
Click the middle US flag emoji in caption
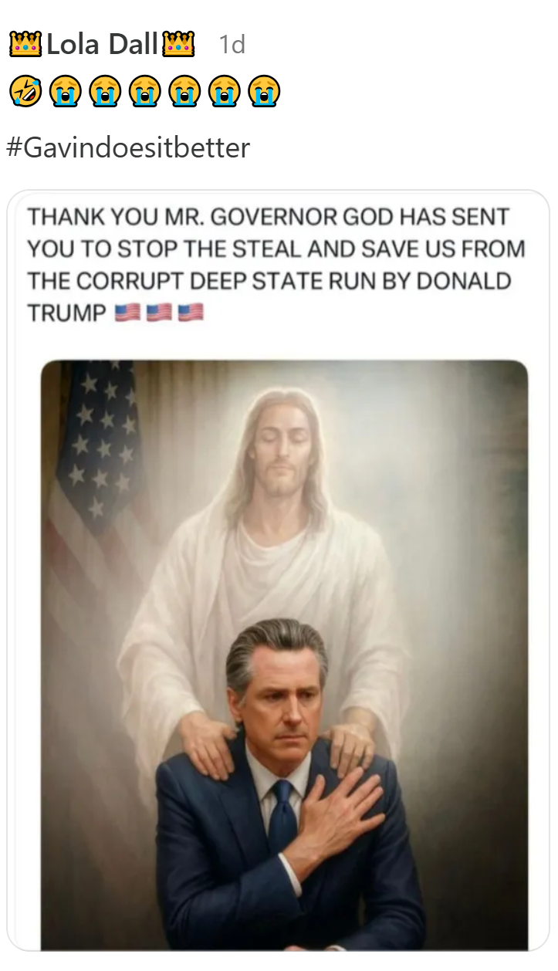[x=159, y=313]
